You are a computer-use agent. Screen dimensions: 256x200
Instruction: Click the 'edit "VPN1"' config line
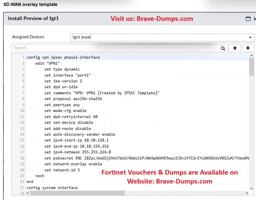pos(48,63)
